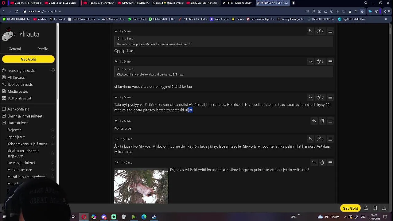
Task: Open Twitch Emote Resizer bookmark
Action: pos(81,19)
